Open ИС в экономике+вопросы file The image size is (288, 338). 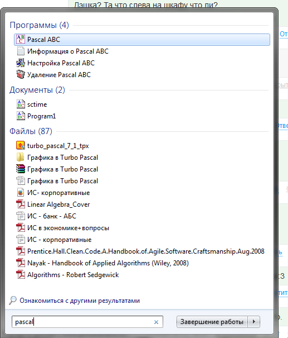click(x=68, y=228)
